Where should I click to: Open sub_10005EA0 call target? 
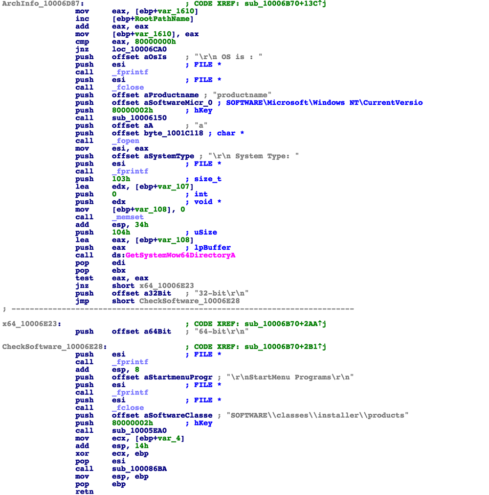point(139,430)
